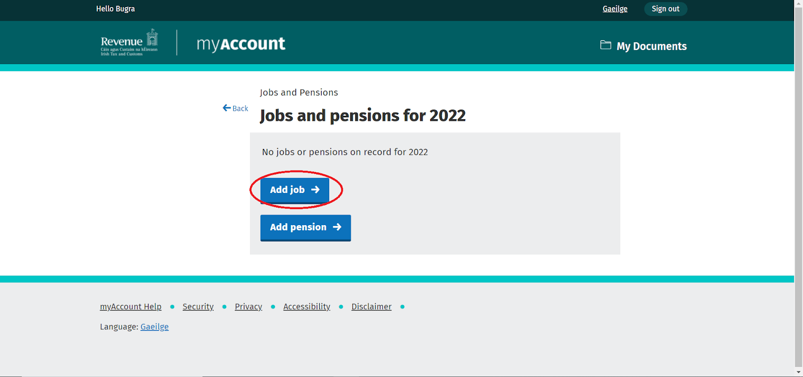Go Back to previous page

pyautogui.click(x=240, y=108)
